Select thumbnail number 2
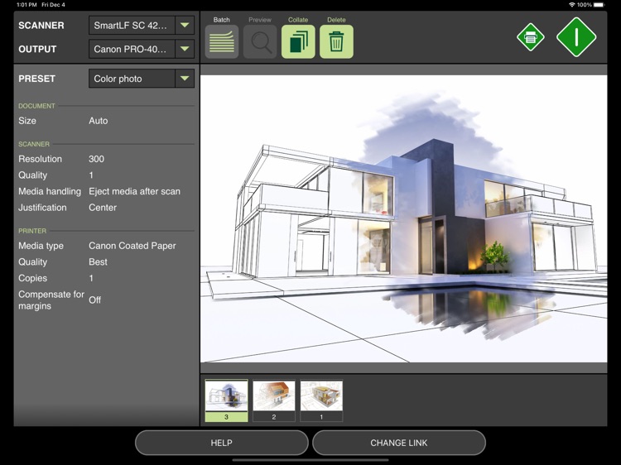Screen dimensions: 621x465 (274, 400)
